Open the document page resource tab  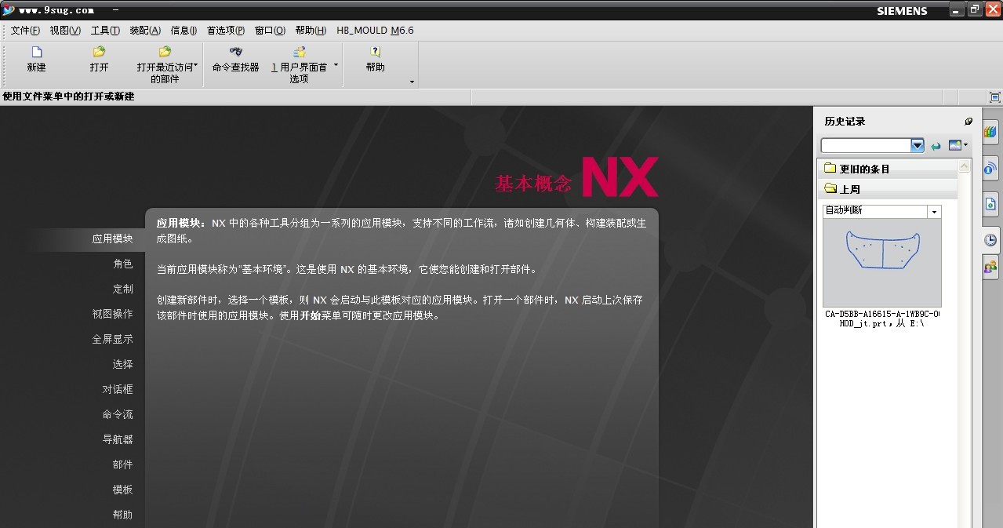click(990, 204)
